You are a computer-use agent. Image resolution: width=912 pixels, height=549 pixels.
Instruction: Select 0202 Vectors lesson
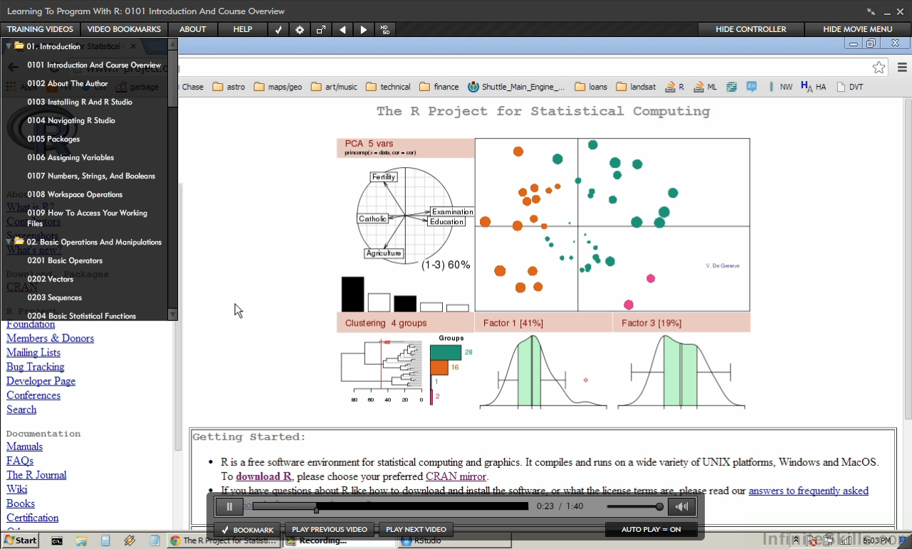coord(50,279)
